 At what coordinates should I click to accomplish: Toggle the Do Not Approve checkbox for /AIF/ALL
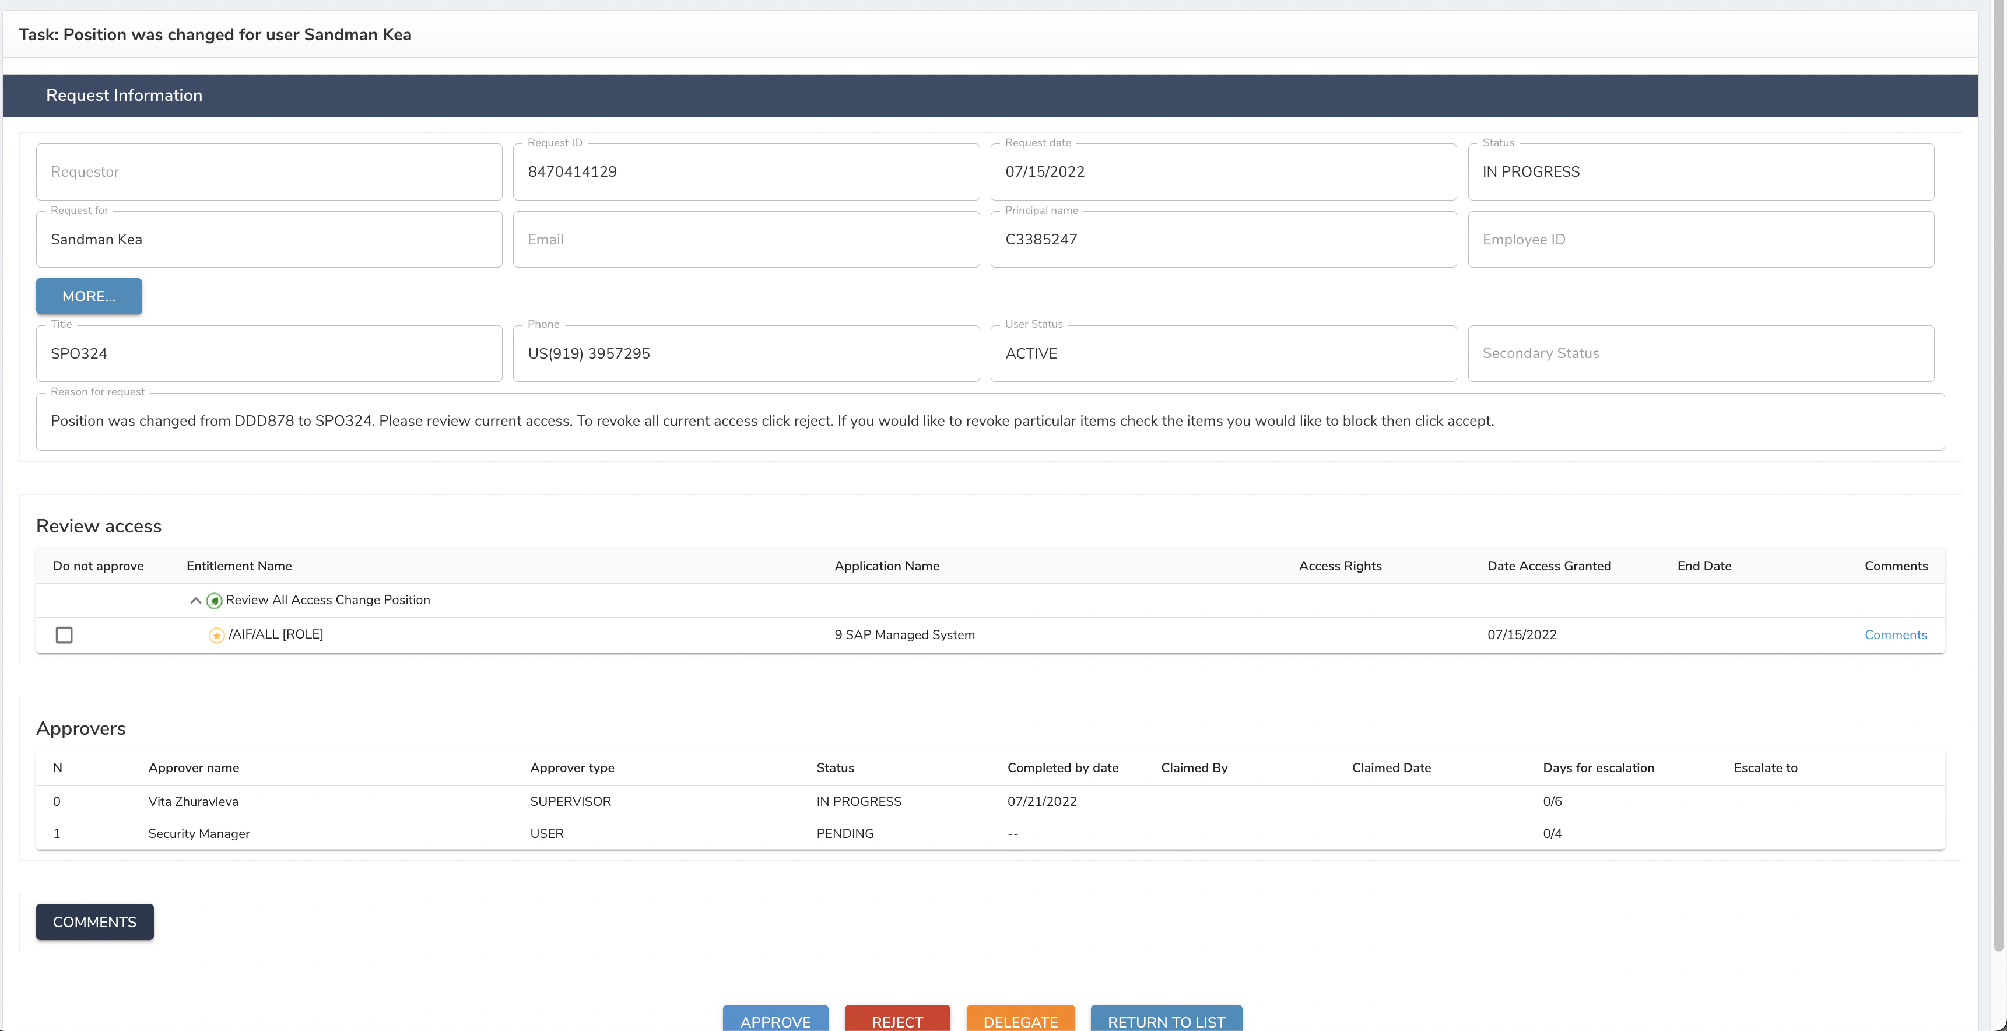(63, 635)
